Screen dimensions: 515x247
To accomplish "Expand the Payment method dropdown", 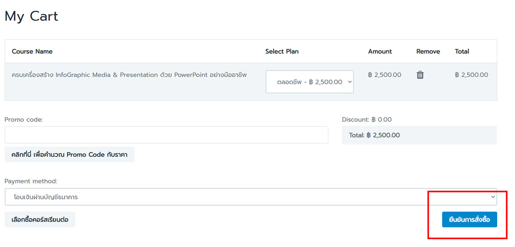I will pyautogui.click(x=251, y=197).
